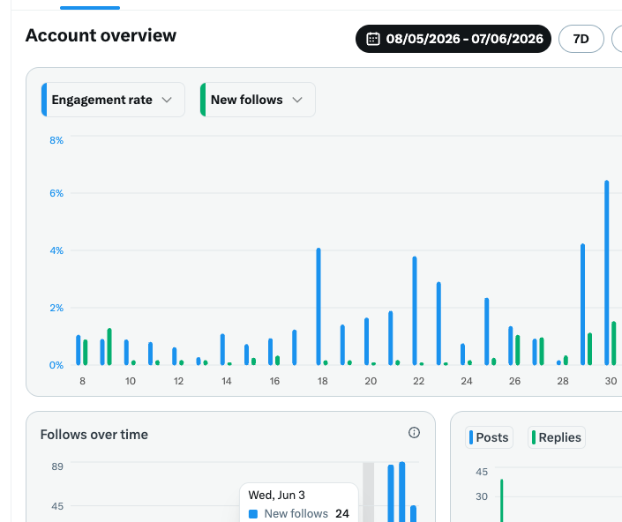Click the '30' label on the Posts chart axis
Screen dimensions: 622x522
tap(482, 496)
